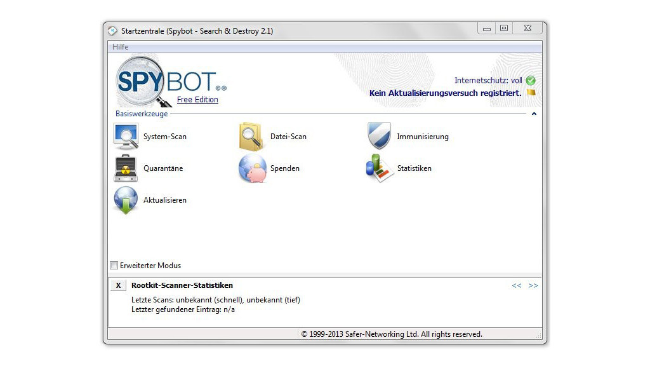Screen dimensions: 650x366
Task: Click the 'Letzte Scans: unbekannt' line
Action: [216, 300]
